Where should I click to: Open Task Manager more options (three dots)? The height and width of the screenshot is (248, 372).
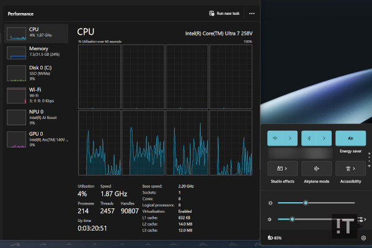click(252, 13)
